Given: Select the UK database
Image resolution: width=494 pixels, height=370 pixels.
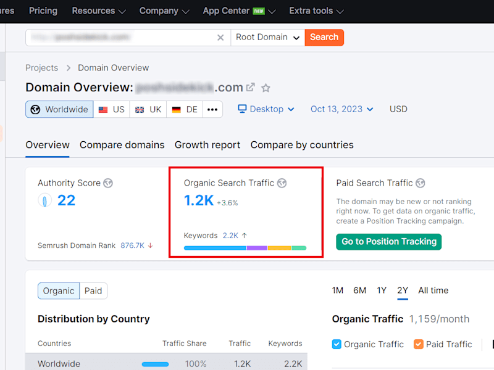Looking at the screenshot, I should pos(148,109).
